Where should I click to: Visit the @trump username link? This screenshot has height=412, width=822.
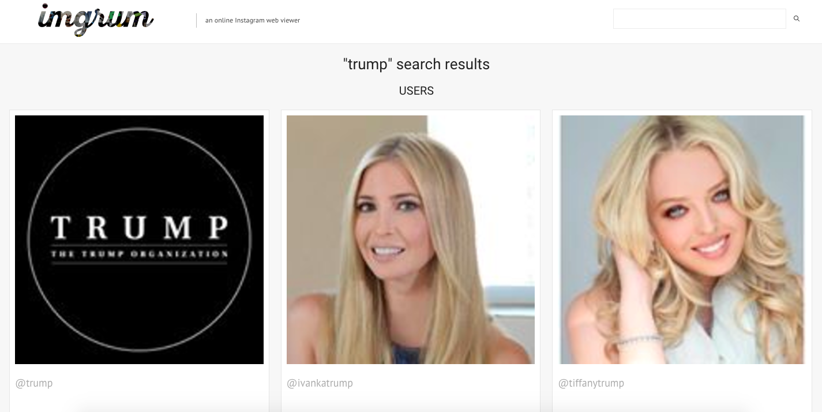point(34,383)
